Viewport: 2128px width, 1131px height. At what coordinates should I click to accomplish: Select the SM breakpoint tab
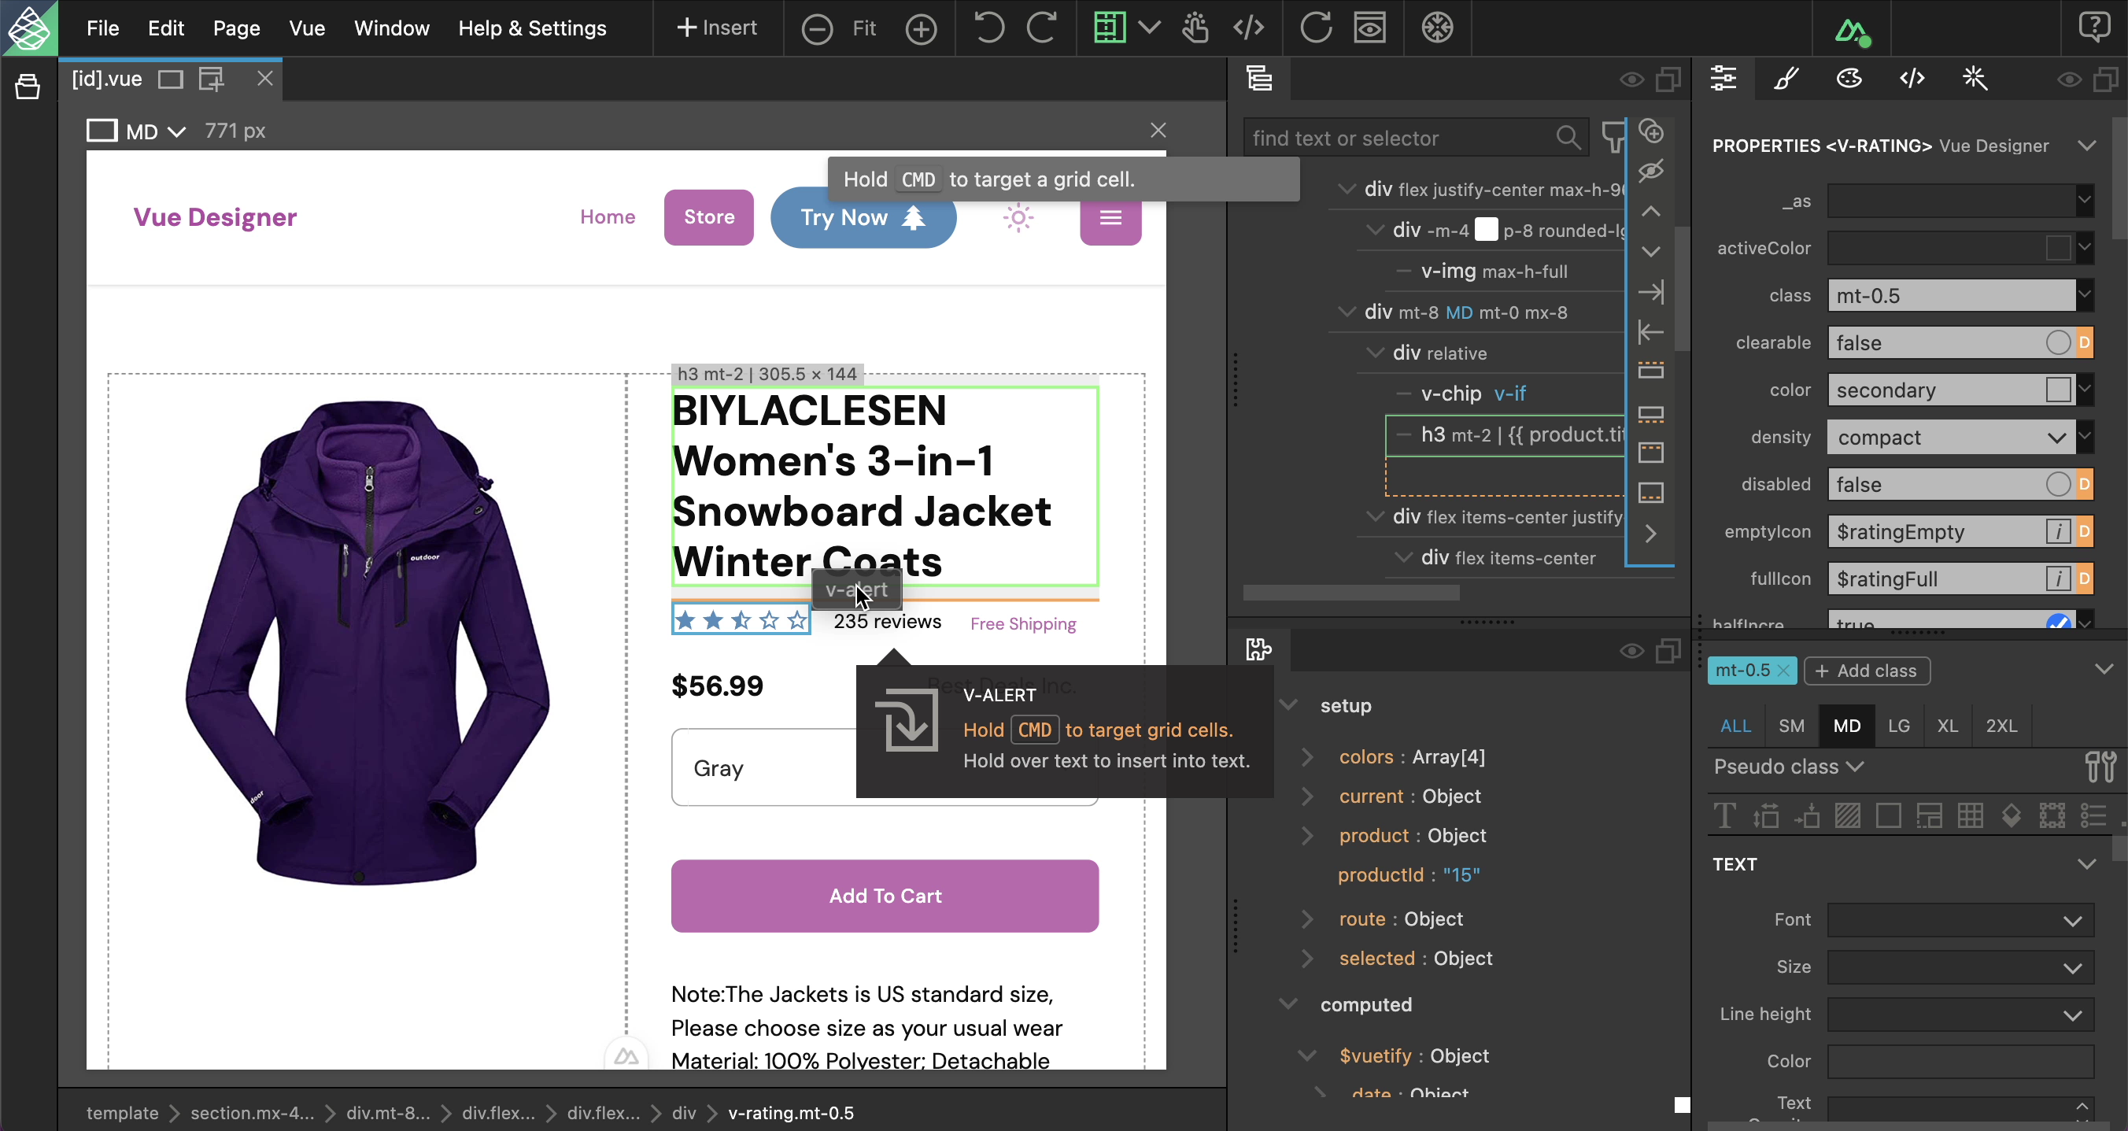[x=1791, y=726]
